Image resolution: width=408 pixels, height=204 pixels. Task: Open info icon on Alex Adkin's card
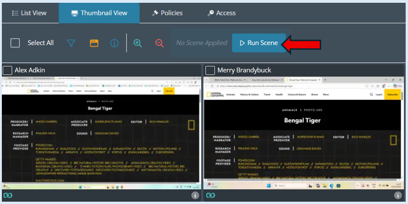(x=195, y=195)
